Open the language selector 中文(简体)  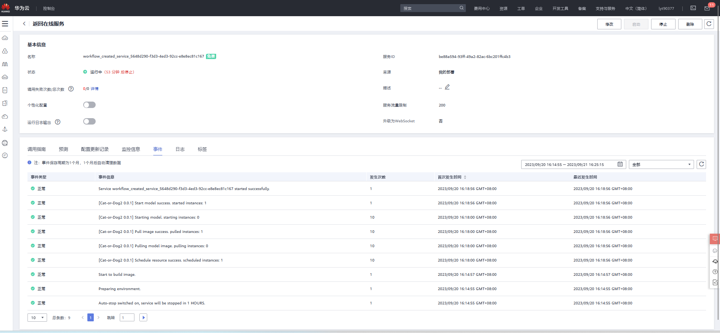coord(636,8)
